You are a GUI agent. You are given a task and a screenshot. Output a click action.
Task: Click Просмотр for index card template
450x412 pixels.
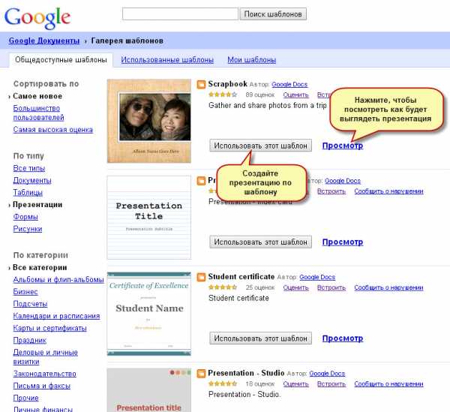pyautogui.click(x=343, y=242)
